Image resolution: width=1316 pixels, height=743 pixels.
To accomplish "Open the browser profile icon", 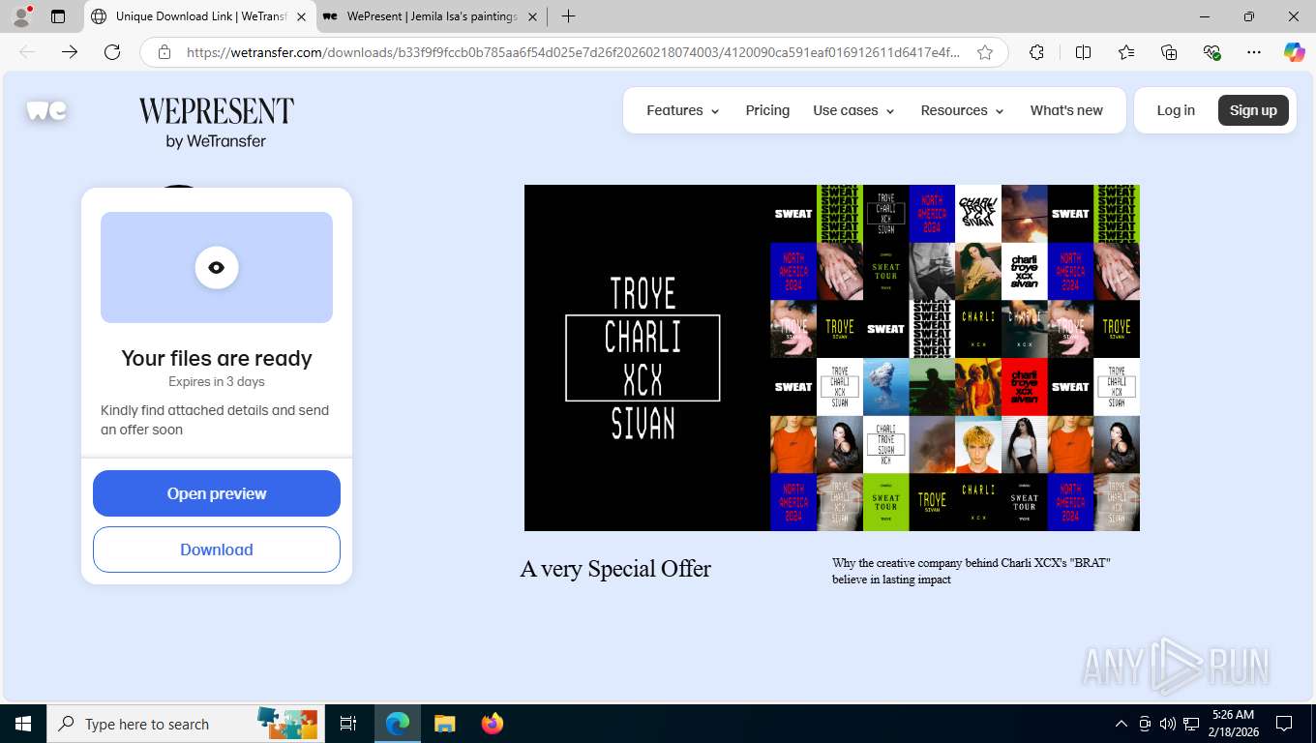I will [x=21, y=16].
